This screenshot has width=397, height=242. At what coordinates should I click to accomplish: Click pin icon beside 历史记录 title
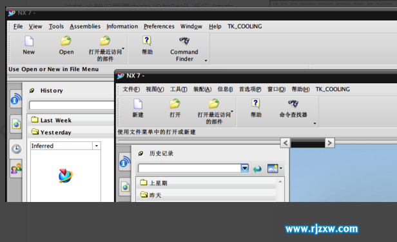(x=140, y=154)
